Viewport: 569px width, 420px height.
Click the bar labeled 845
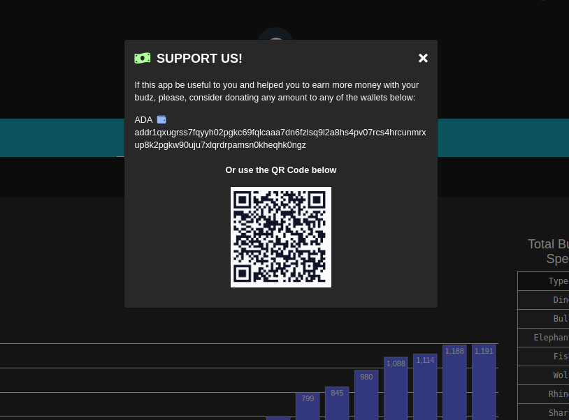pyautogui.click(x=337, y=403)
